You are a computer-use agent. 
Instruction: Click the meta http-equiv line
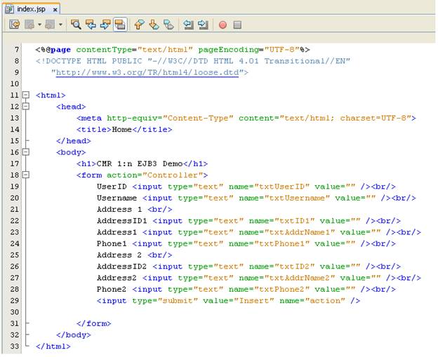[246, 118]
